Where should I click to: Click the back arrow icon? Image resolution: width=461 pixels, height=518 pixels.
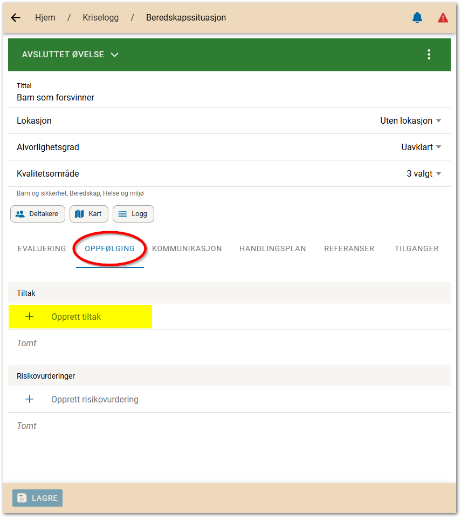16,18
